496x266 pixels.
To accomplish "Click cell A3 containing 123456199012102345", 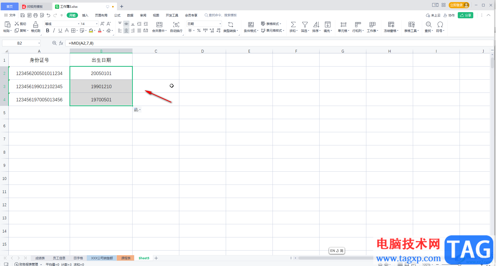I will (39, 86).
